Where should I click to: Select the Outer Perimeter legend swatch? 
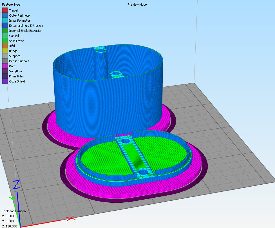pyautogui.click(x=5, y=15)
